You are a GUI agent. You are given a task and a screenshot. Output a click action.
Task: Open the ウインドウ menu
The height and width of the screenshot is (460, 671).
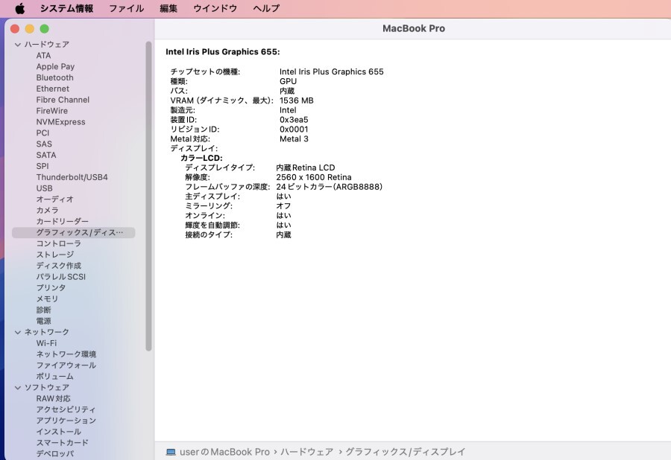coord(215,8)
